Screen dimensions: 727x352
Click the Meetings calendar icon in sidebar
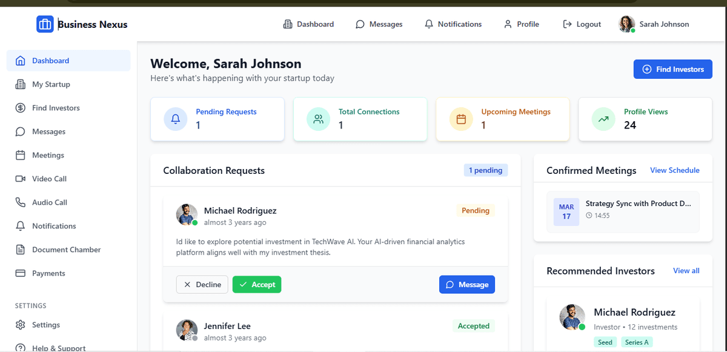coord(21,155)
